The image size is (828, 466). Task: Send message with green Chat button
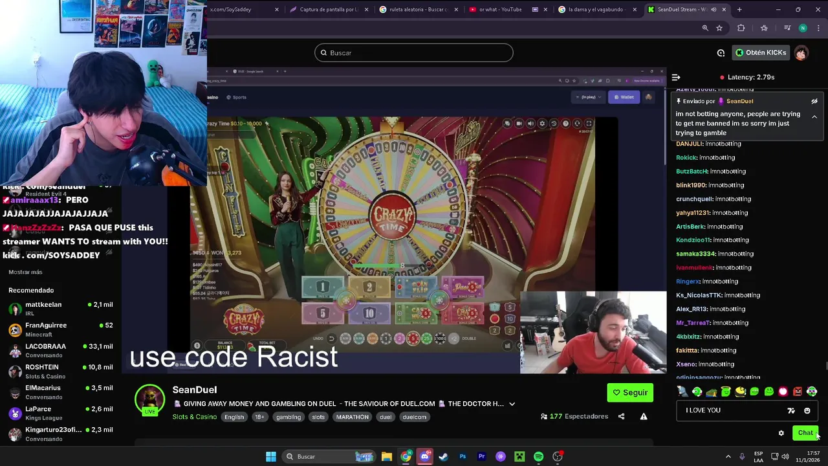(x=805, y=433)
